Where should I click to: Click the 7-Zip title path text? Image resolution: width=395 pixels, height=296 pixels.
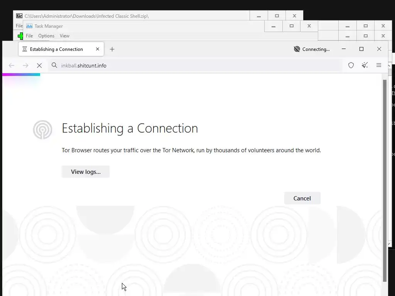pyautogui.click(x=87, y=16)
